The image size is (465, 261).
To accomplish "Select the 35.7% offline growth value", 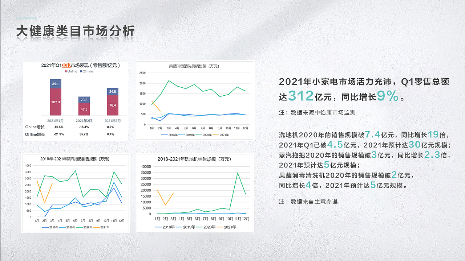I will coord(84,134).
